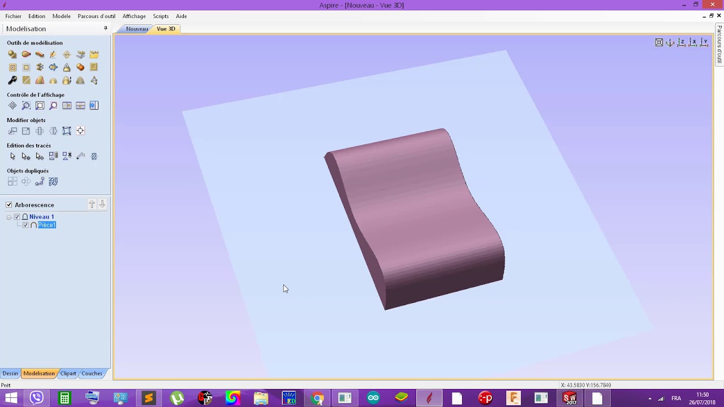Click the pan view arrows icon
Viewport: 724px width, 407px height.
[12, 106]
